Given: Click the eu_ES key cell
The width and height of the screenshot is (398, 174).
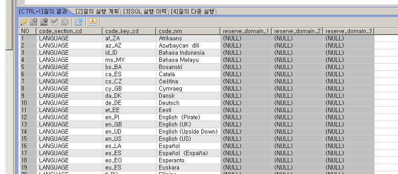Looking at the screenshot, I should point(129,167).
